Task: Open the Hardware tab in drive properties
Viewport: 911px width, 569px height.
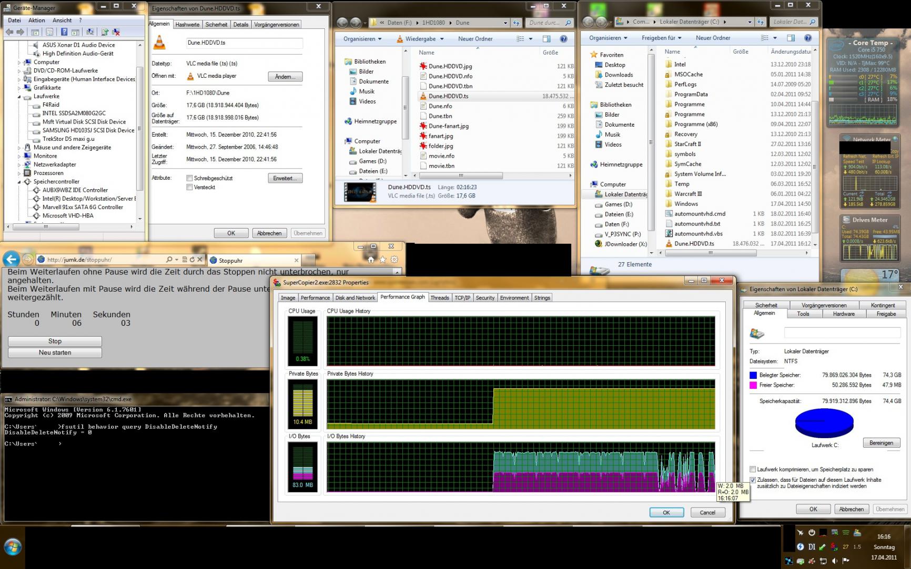Action: [x=844, y=314]
